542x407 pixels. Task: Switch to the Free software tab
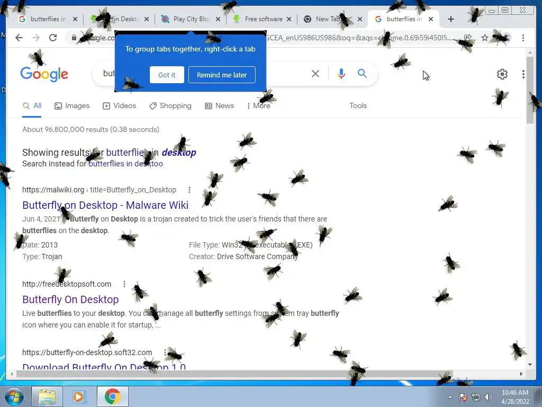[263, 19]
